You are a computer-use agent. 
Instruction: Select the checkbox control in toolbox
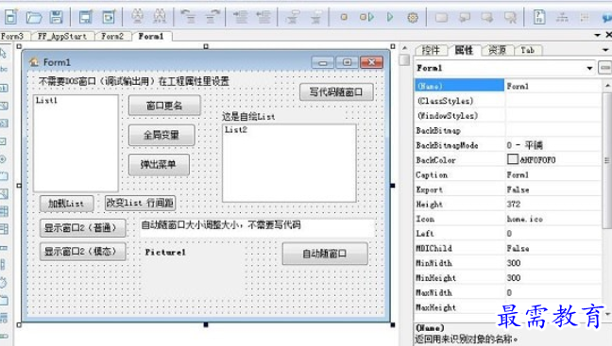3,141
